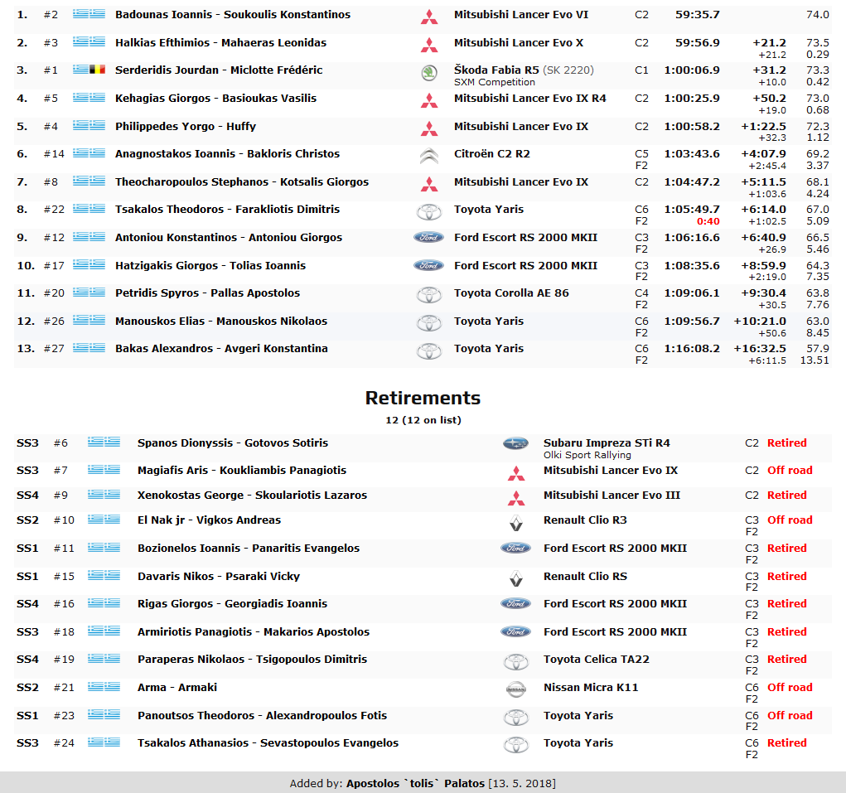846x793 pixels.
Task: Click Apostolos `tolis` Palatos author name
Action: [415, 783]
